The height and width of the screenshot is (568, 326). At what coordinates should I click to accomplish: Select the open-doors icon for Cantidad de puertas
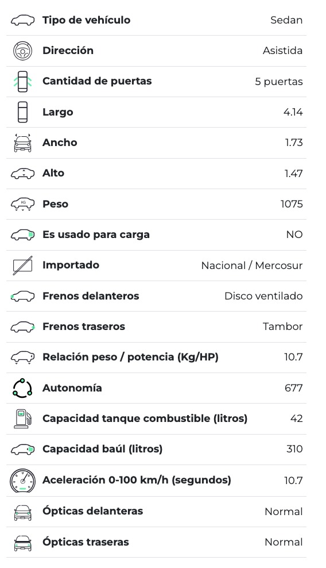click(x=22, y=82)
